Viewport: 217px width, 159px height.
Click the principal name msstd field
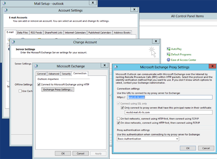(169, 112)
